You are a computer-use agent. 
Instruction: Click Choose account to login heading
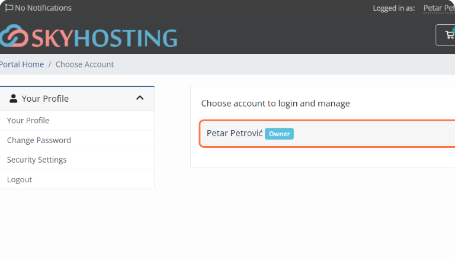275,103
